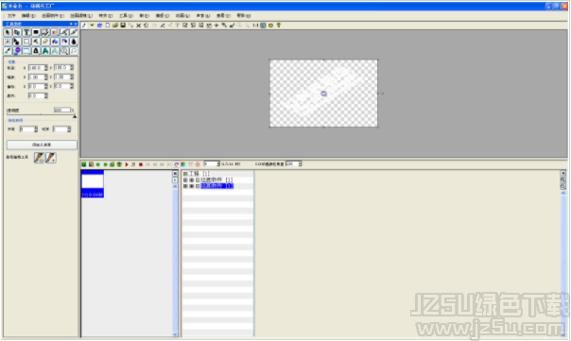Viewport: 571px width, 341px height.
Task: Click the 1:1 actual size toolbar icon
Action: (255, 26)
